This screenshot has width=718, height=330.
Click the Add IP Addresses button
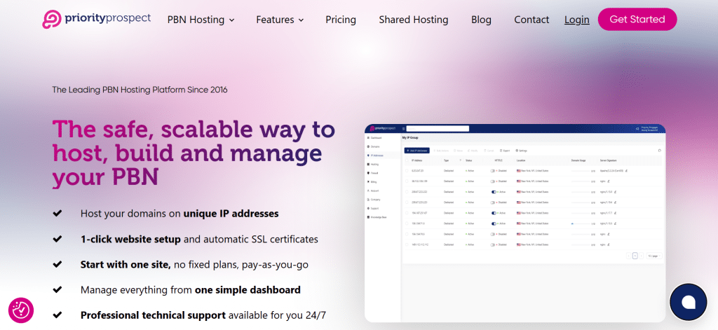pos(417,151)
